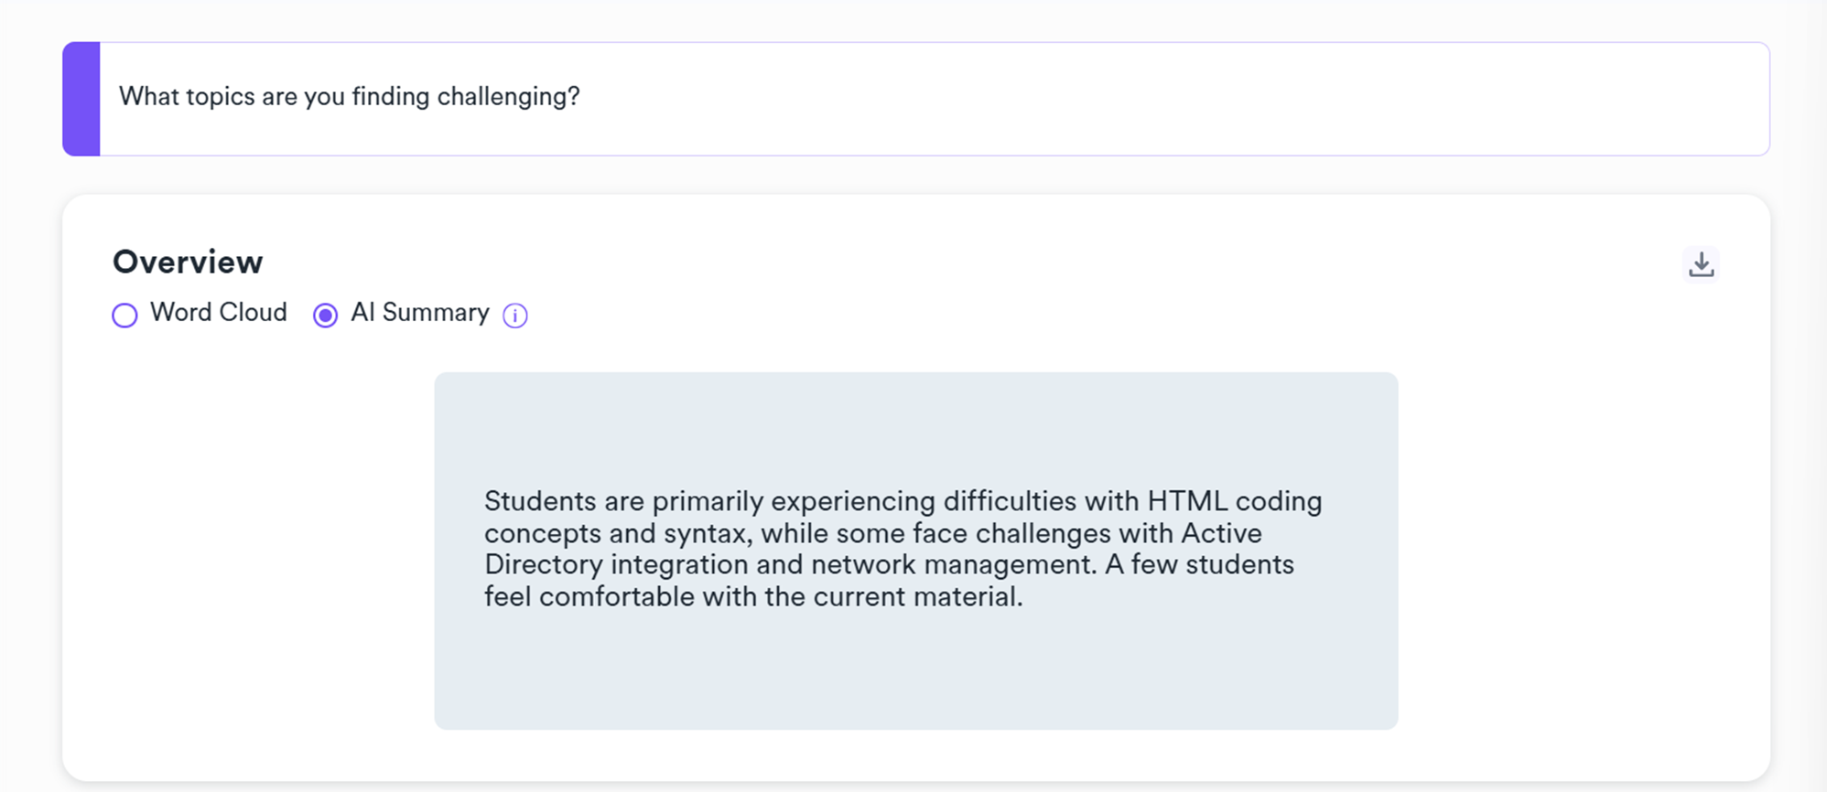This screenshot has height=792, width=1827.
Task: Click the AI Summary info icon
Action: [x=515, y=316]
